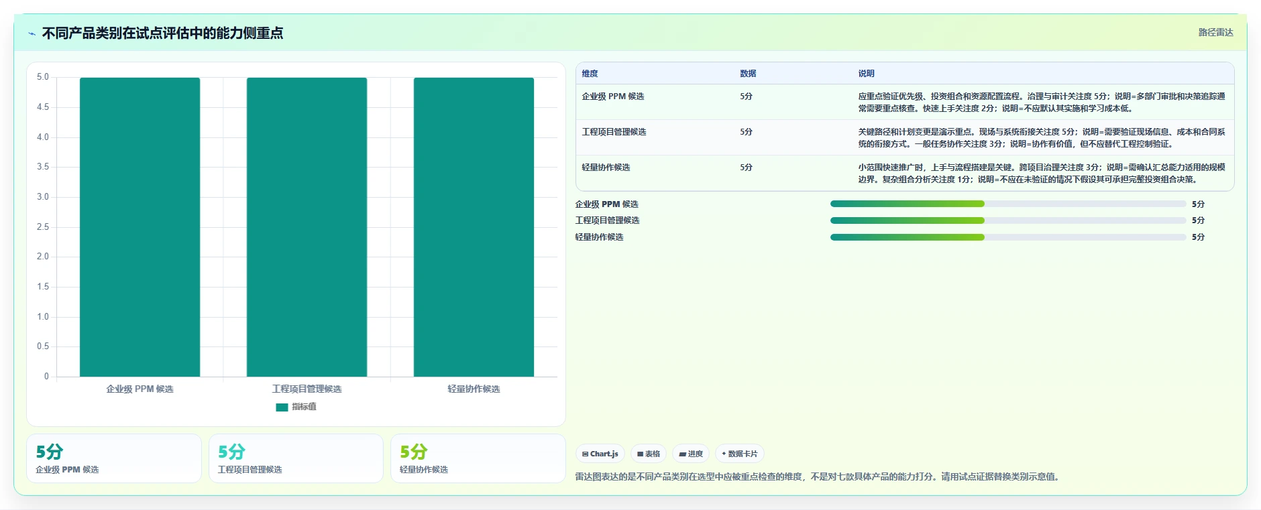Click the card title 不同产品类别在试点评估中的能力侧重点
The height and width of the screenshot is (510, 1261).
pos(162,33)
